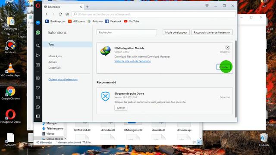This screenshot has height=155, width=276.
Task: Close the Extensions tab
Action: 81,7
